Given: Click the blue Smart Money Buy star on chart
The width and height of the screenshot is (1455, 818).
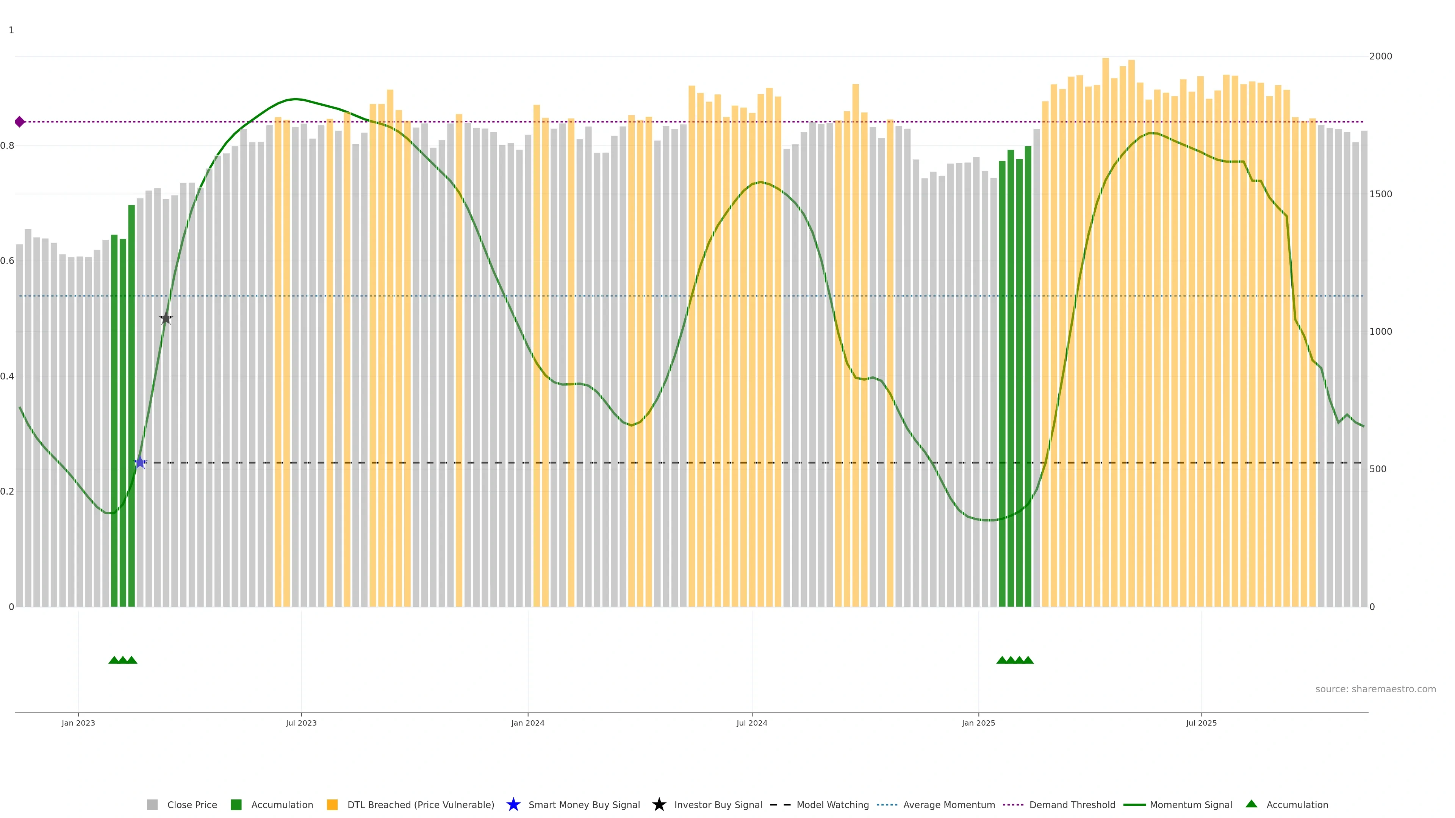Looking at the screenshot, I should point(140,462).
